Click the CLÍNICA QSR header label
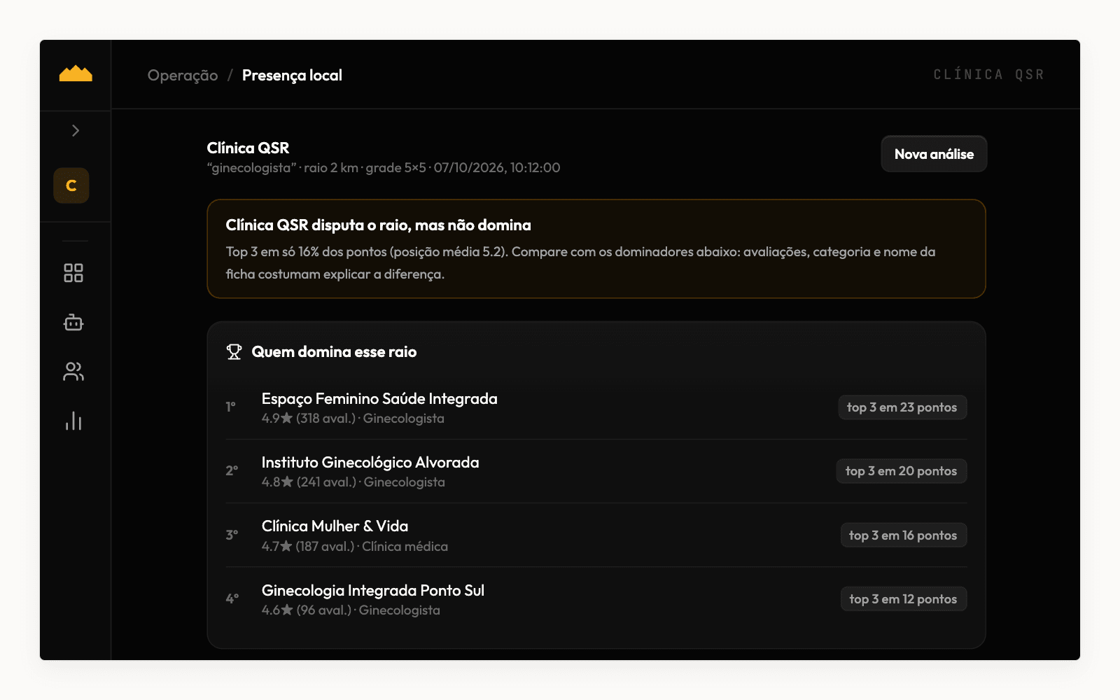Screen dimensions: 1120x700 pyautogui.click(x=988, y=75)
